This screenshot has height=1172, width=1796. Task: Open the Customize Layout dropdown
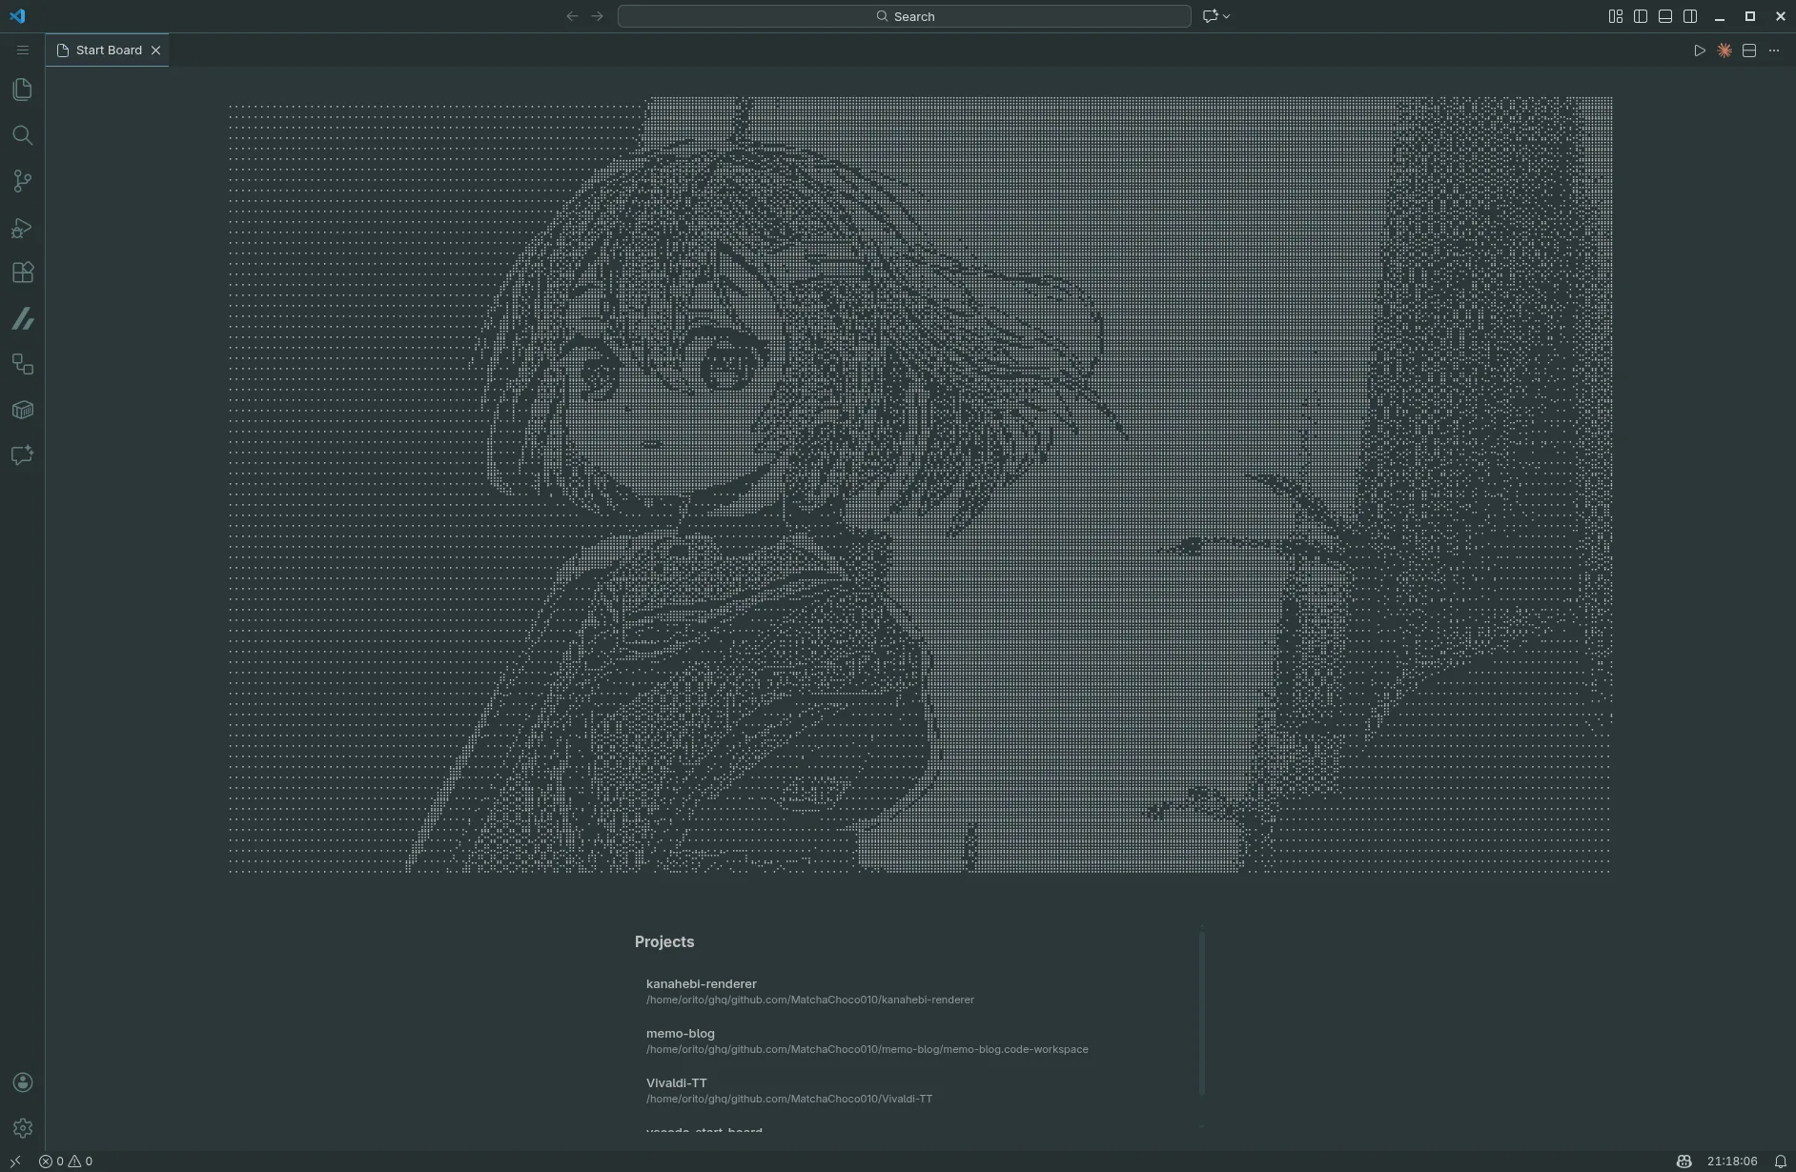[x=1615, y=16]
